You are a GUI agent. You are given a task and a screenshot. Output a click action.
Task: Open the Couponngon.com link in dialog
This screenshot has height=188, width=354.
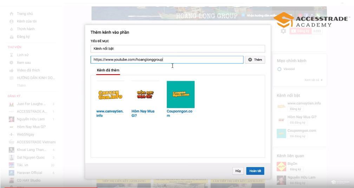pos(179,113)
